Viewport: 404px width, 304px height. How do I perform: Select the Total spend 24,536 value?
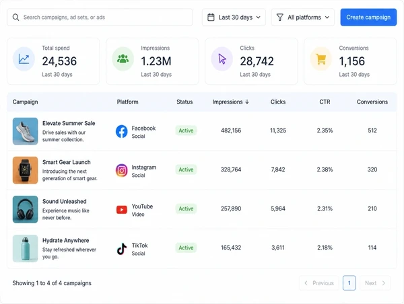coord(59,61)
